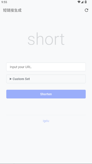This screenshot has height=164, width=92.
Task: Visit igdu via the blue footer text
Action: (x=46, y=121)
